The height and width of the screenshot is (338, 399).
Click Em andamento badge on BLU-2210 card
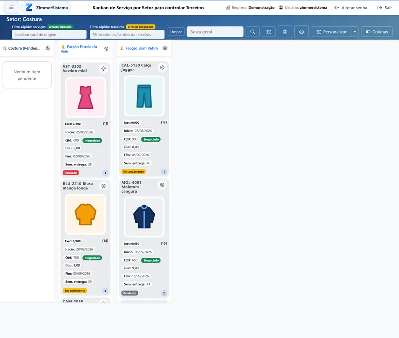tap(75, 291)
